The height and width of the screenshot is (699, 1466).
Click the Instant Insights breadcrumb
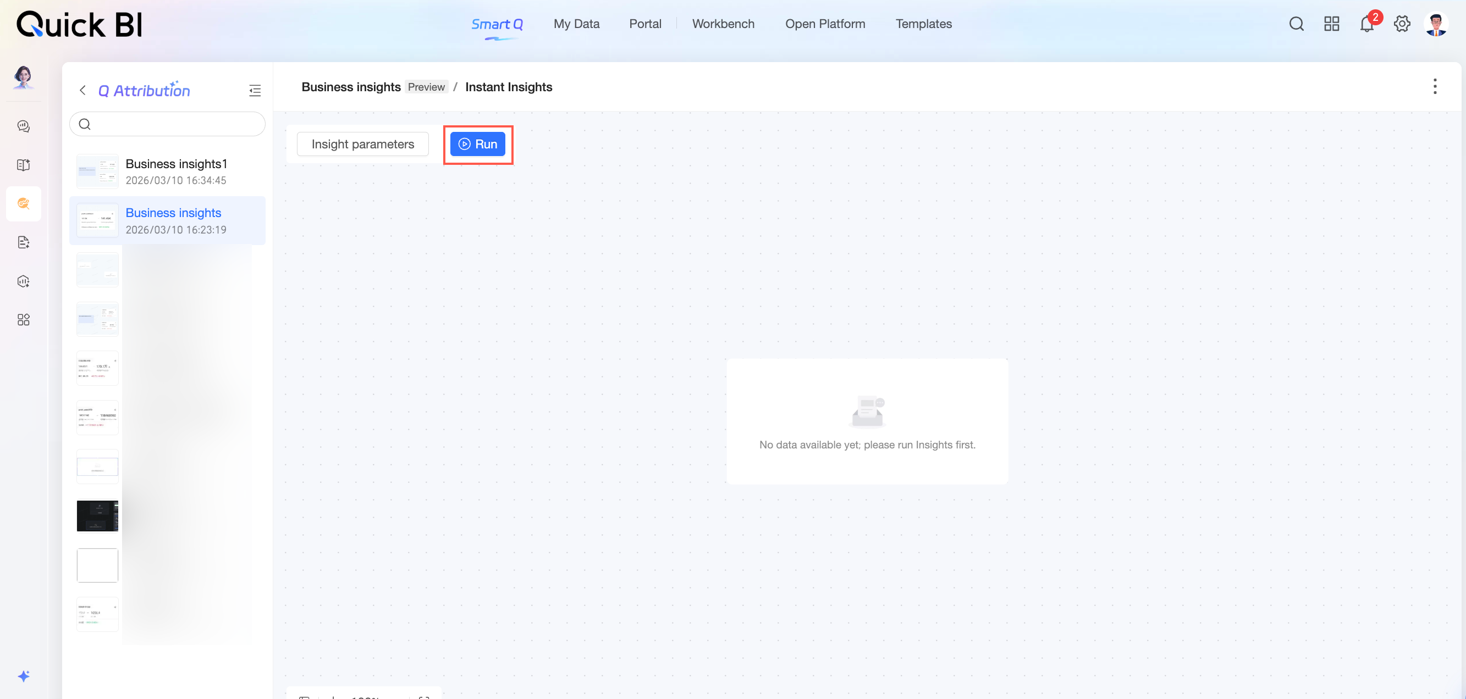tap(509, 87)
